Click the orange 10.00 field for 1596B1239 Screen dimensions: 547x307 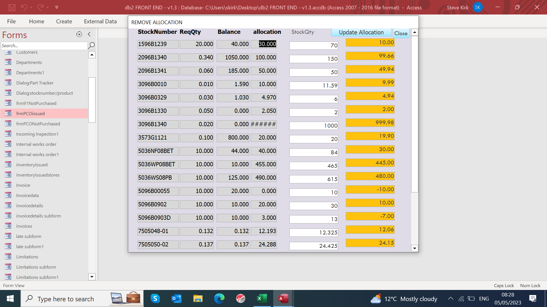[x=370, y=43]
